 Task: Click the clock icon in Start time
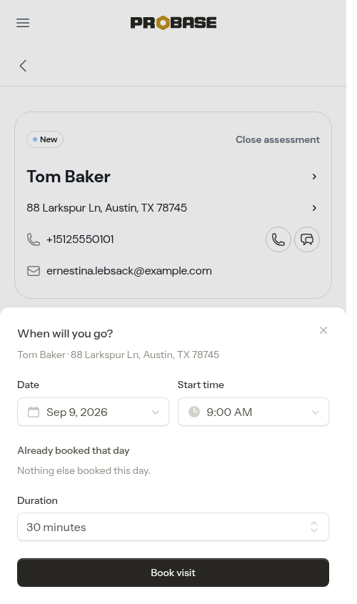point(194,412)
